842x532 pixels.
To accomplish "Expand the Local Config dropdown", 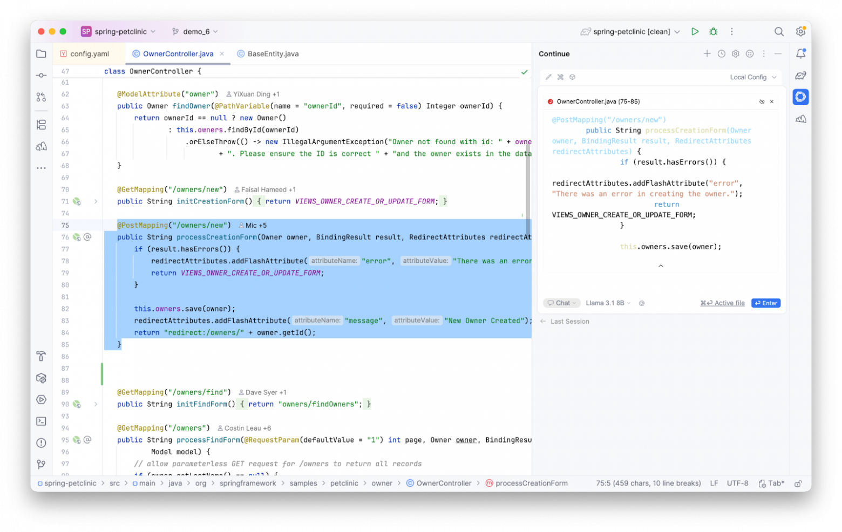I will click(752, 77).
